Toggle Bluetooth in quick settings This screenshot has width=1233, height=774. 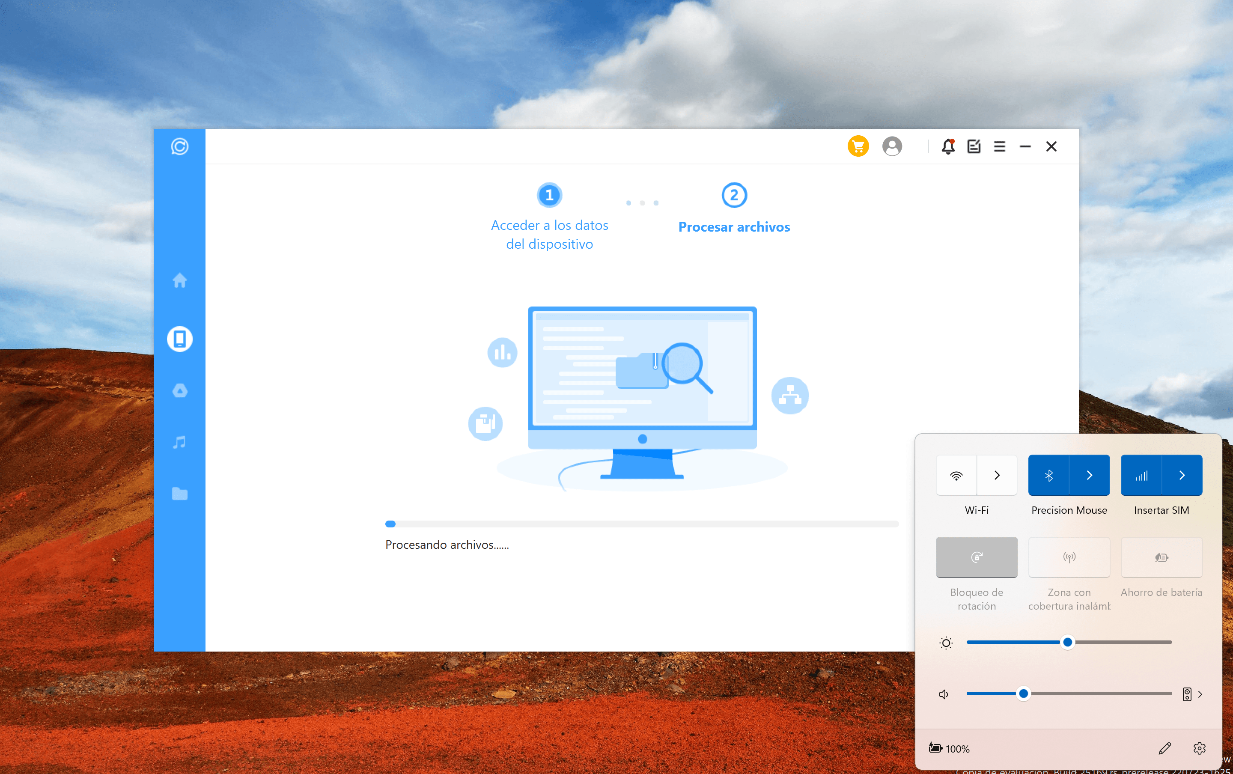[x=1048, y=475]
